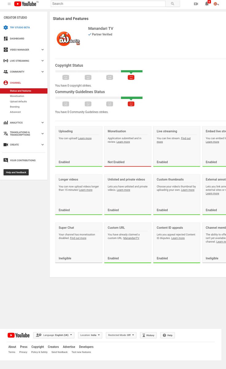Click the Translations & Transcriptions icon
The height and width of the screenshot is (369, 226).
[6, 133]
